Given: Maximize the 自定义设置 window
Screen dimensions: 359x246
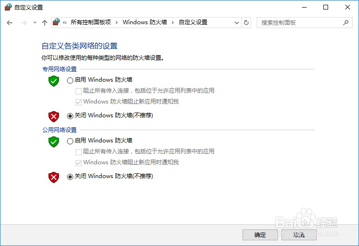Looking at the screenshot, I should (326, 7).
